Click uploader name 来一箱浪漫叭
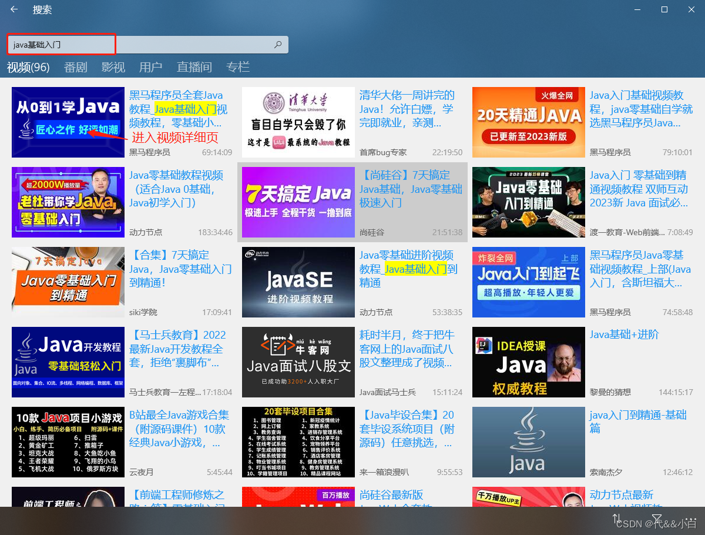The image size is (705, 535). tap(384, 472)
